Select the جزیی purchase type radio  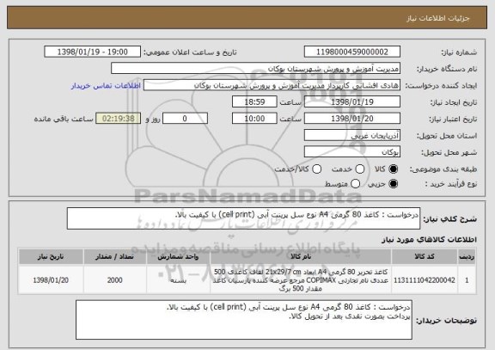coord(393,184)
